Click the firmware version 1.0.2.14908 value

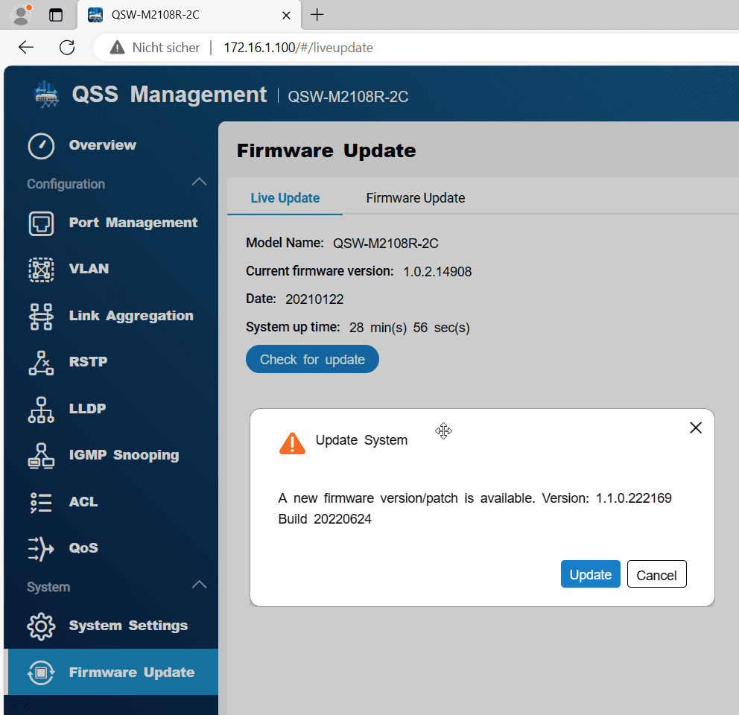tap(437, 272)
